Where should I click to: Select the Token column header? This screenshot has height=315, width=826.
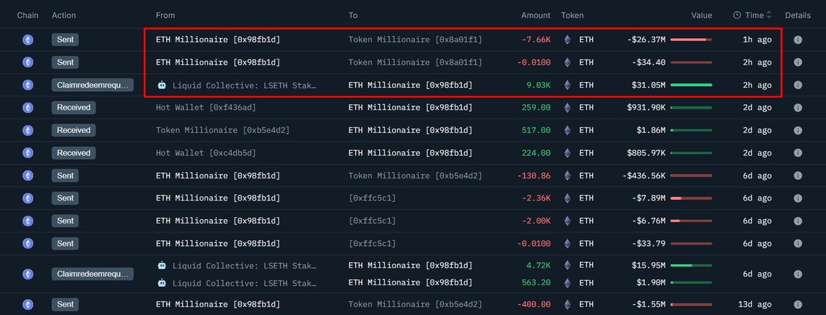coord(572,15)
